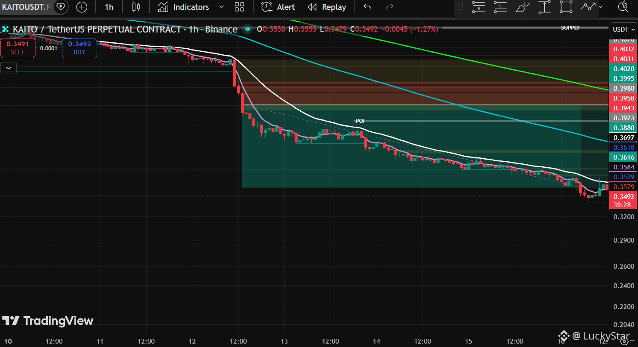Click the diamond premium icon beside symbol
Image resolution: width=638 pixels, height=347 pixels.
60,7
